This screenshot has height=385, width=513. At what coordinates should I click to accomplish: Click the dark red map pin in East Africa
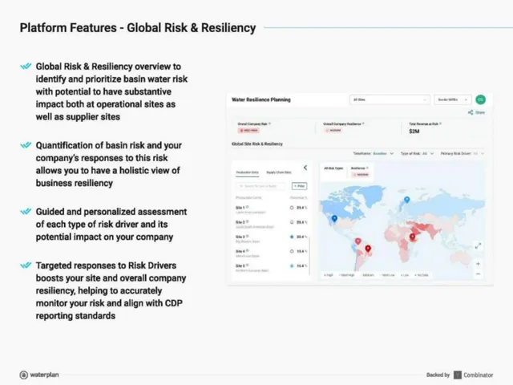click(x=412, y=237)
